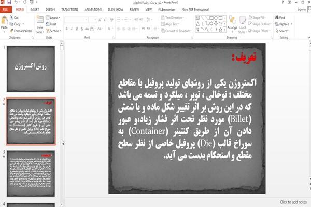Select the Triangle shape in shapes gallery
The height and width of the screenshot is (207, 311).
198,24
